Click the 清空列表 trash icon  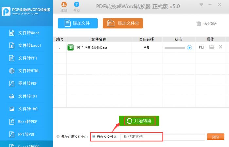coord(199,23)
